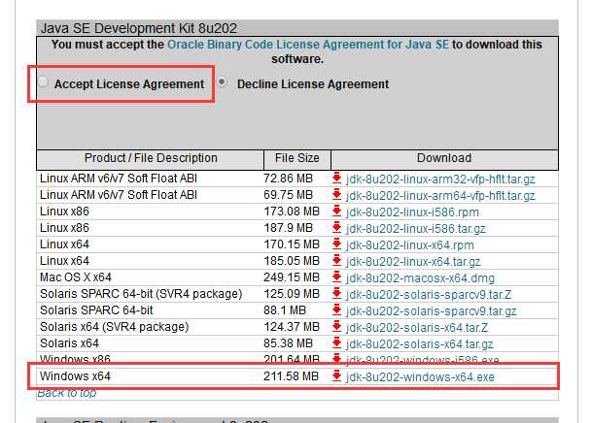Download jdk-8u202-solaris-x64.tar.Z file
This screenshot has width=591, height=423.
(417, 328)
